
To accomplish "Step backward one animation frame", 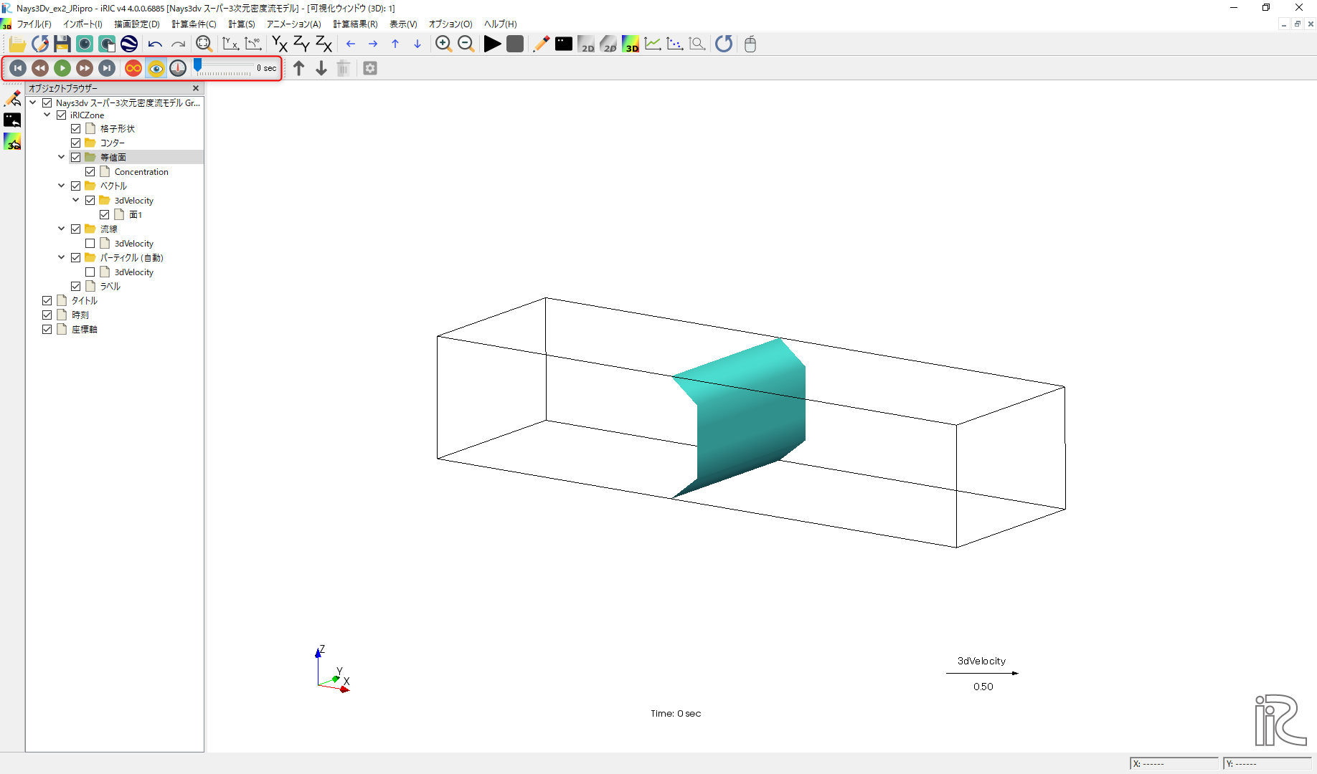I will click(x=40, y=68).
